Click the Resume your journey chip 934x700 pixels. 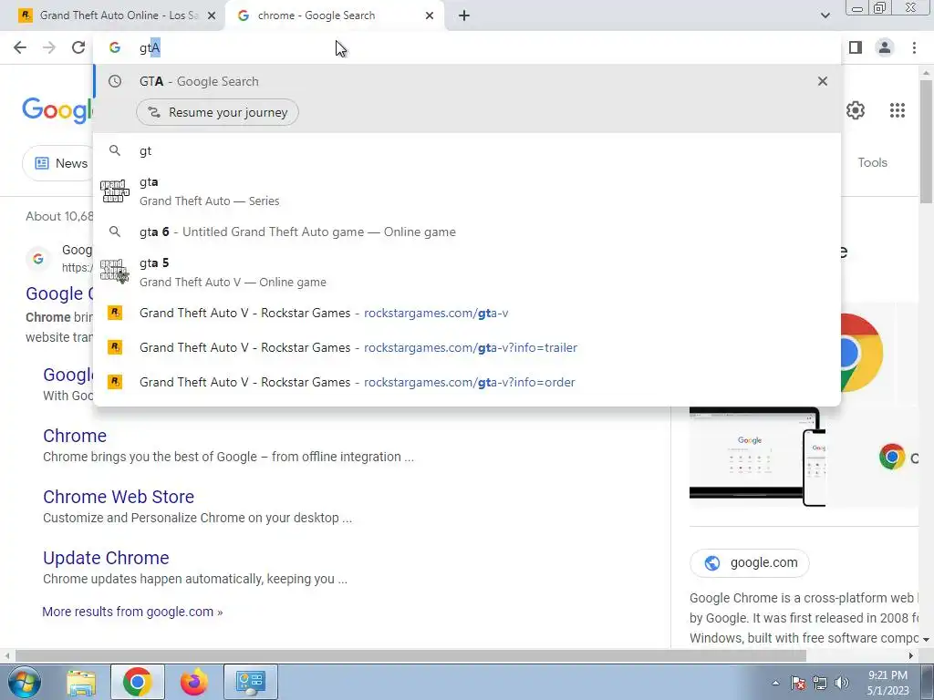click(x=217, y=112)
